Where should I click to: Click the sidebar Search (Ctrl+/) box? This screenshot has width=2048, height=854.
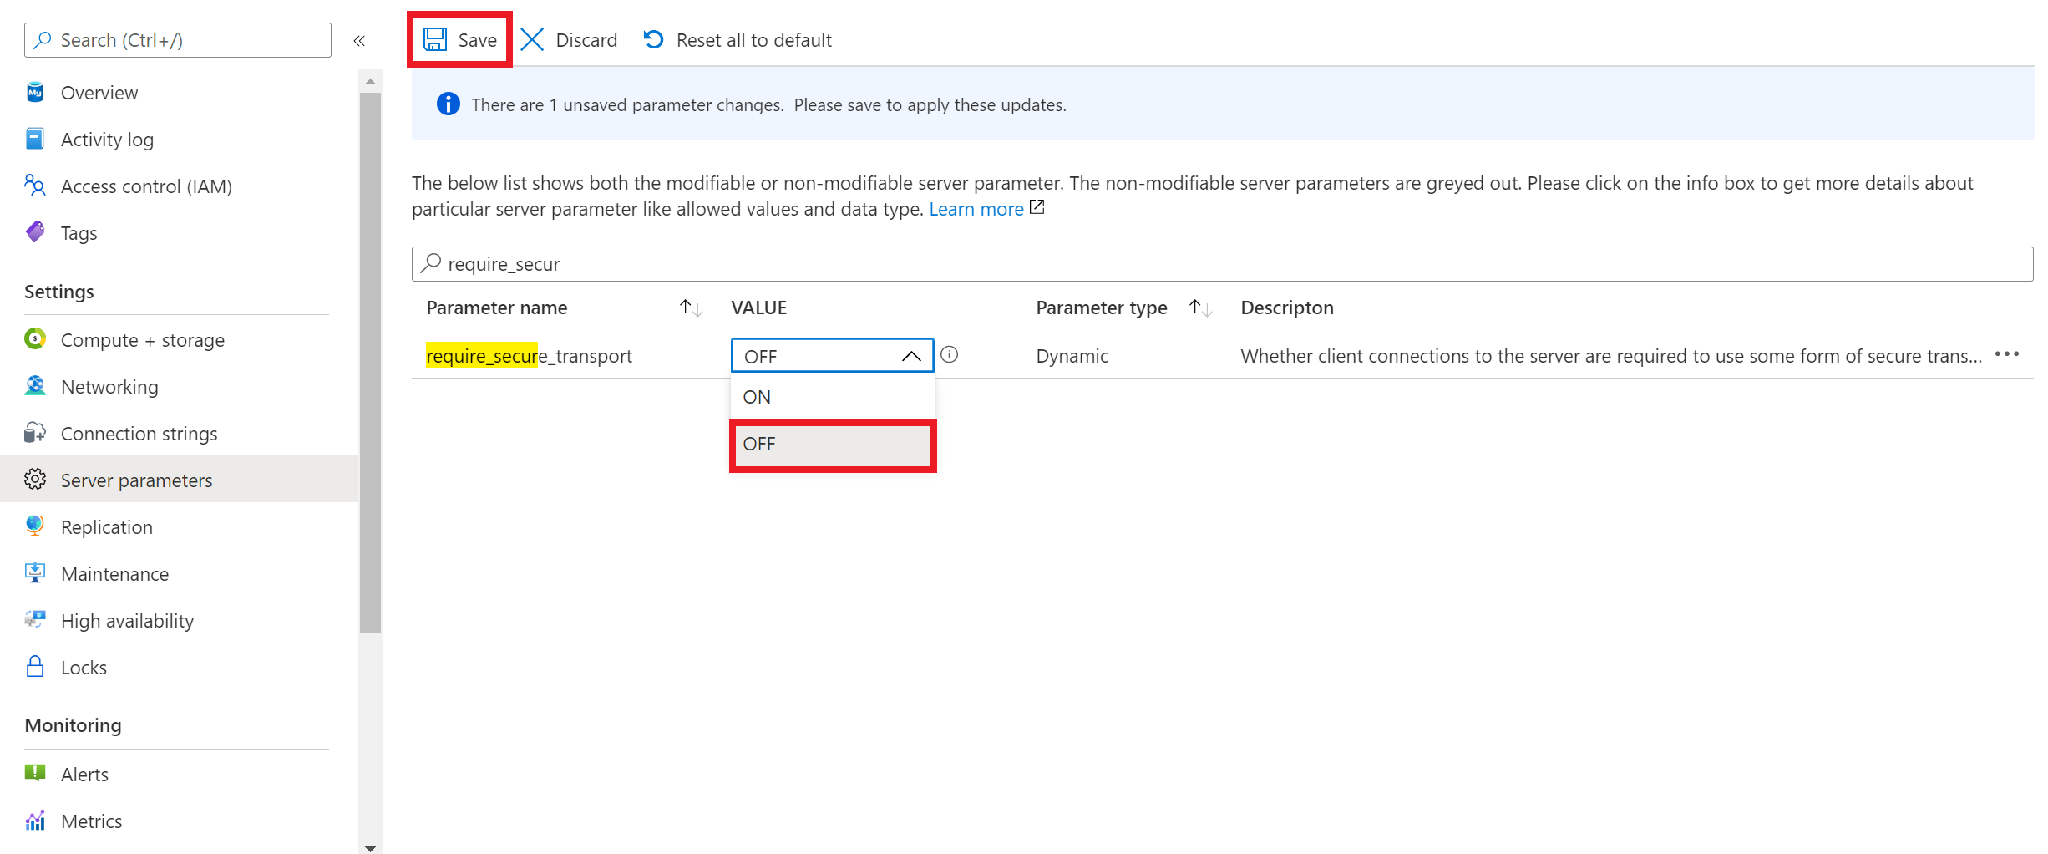click(x=178, y=40)
